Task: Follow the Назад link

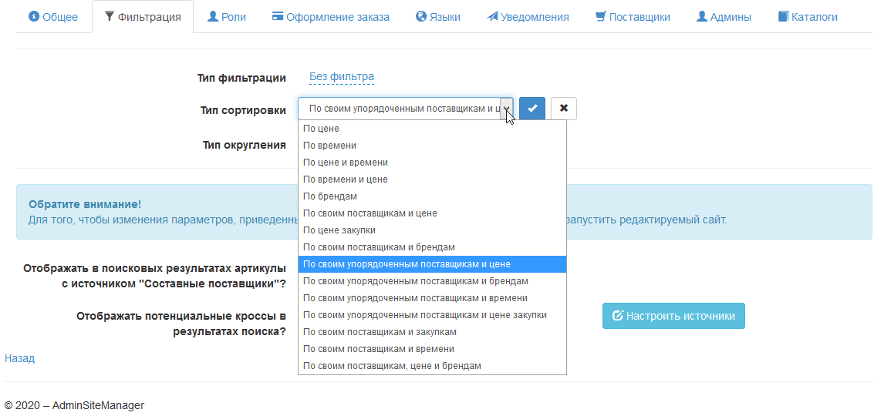Action: (20, 358)
